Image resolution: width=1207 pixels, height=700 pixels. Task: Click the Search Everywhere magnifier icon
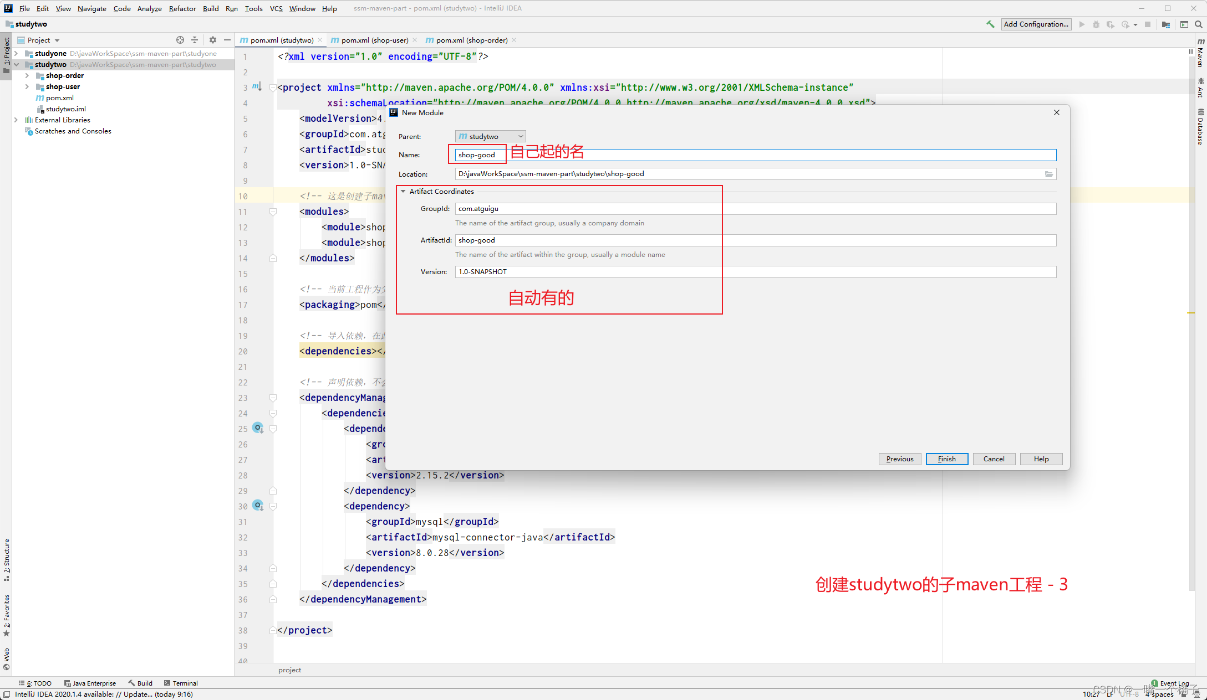[x=1198, y=24]
